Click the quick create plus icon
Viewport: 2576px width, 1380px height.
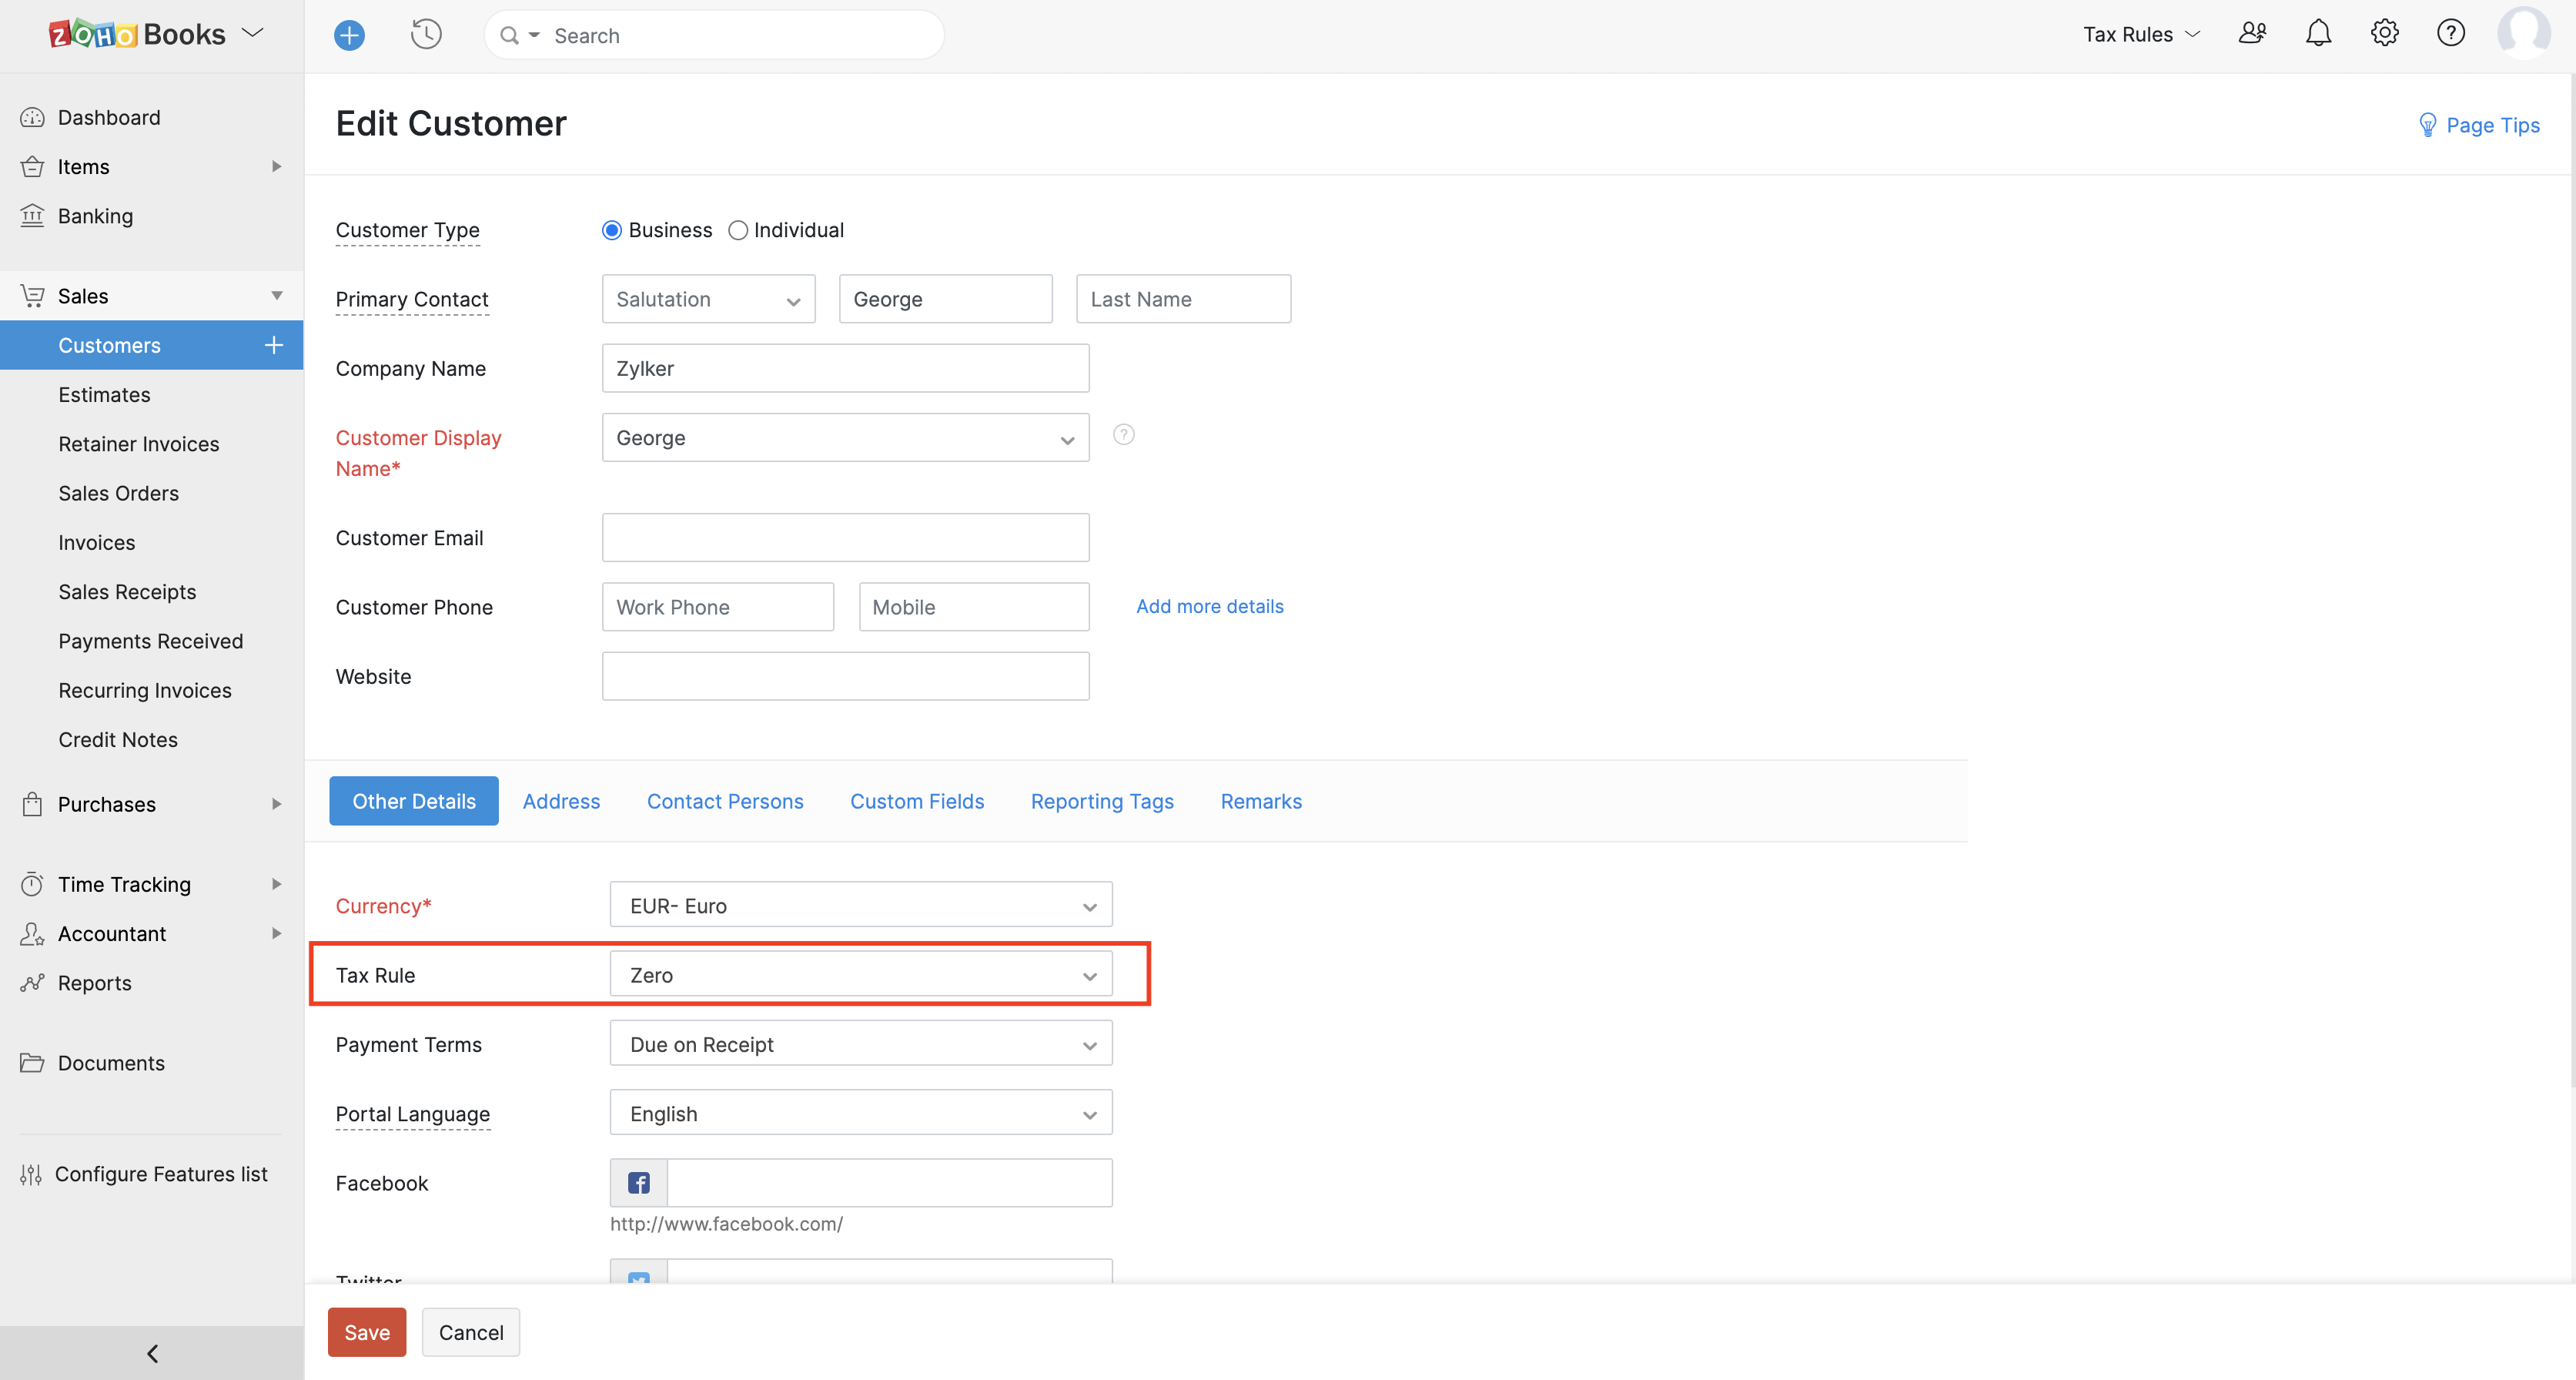click(x=349, y=34)
